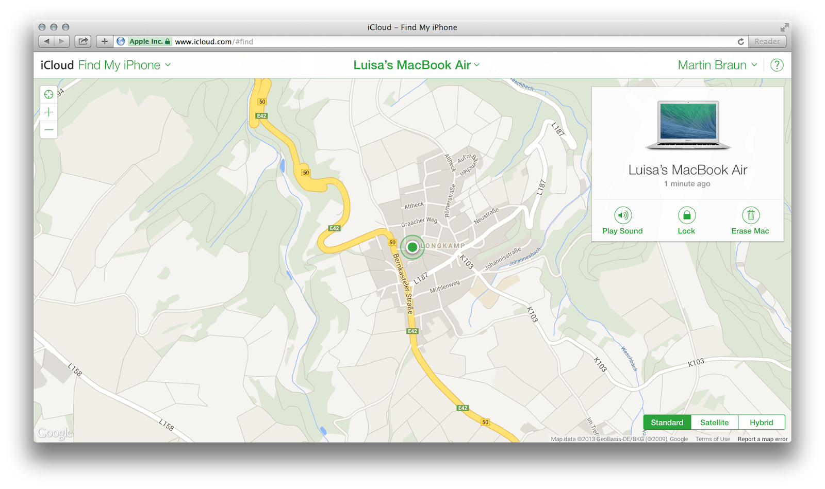Image resolution: width=825 pixels, height=489 pixels.
Task: Click the Erase Mac text label
Action: (x=750, y=231)
